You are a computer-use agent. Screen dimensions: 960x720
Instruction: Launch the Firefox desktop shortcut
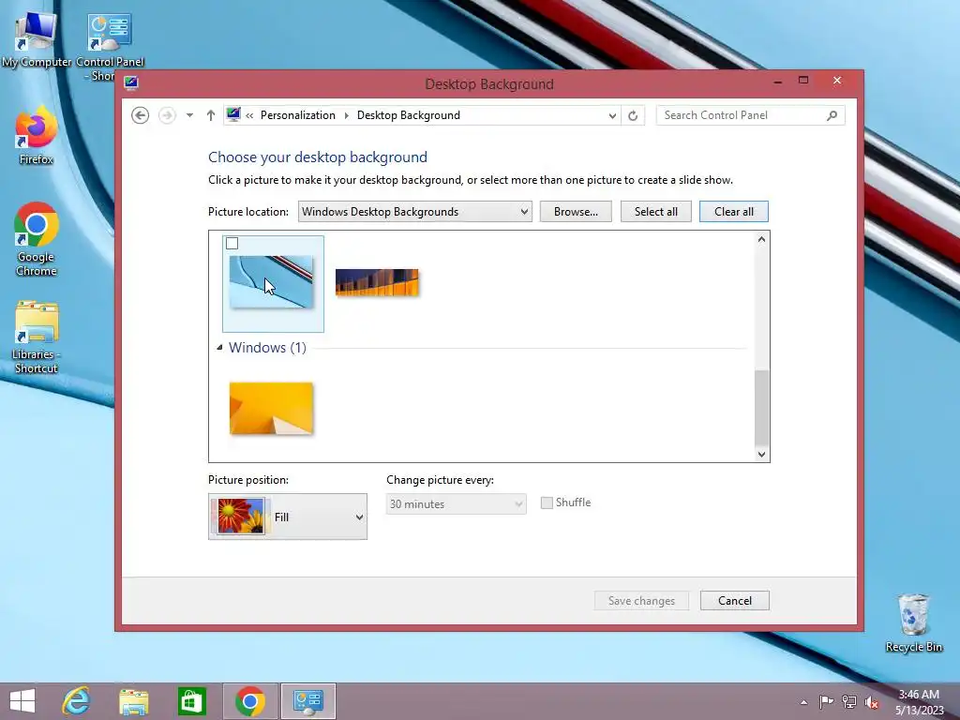37,136
